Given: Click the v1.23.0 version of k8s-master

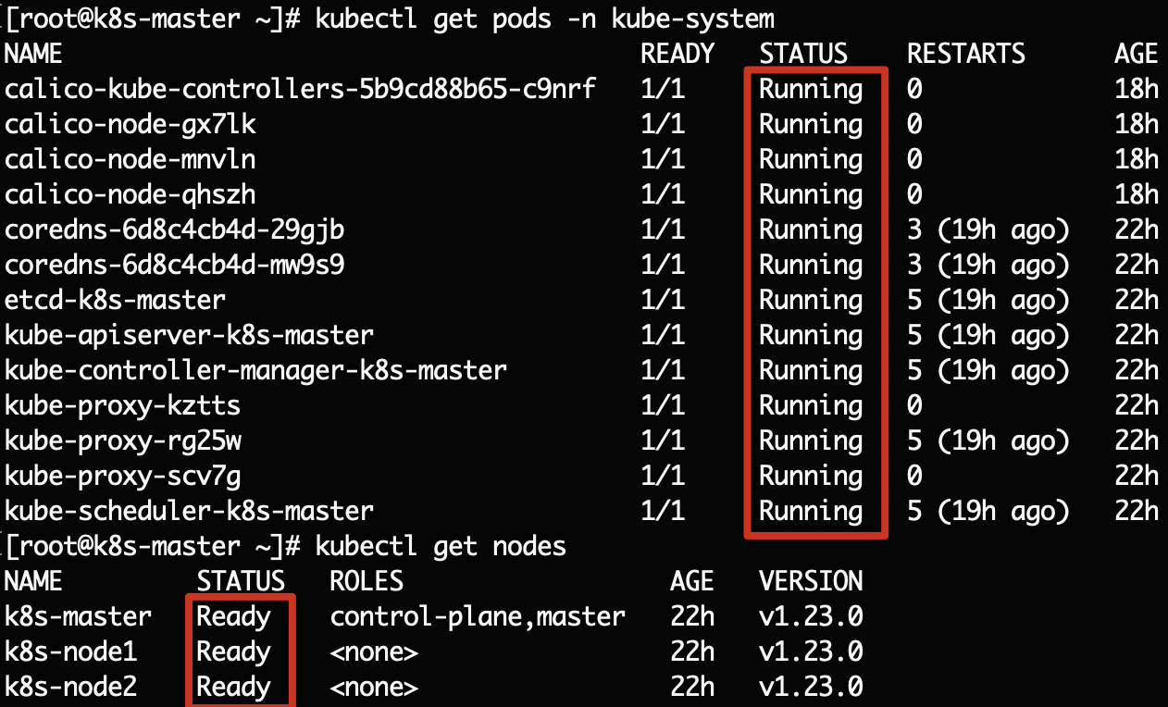Looking at the screenshot, I should click(811, 616).
